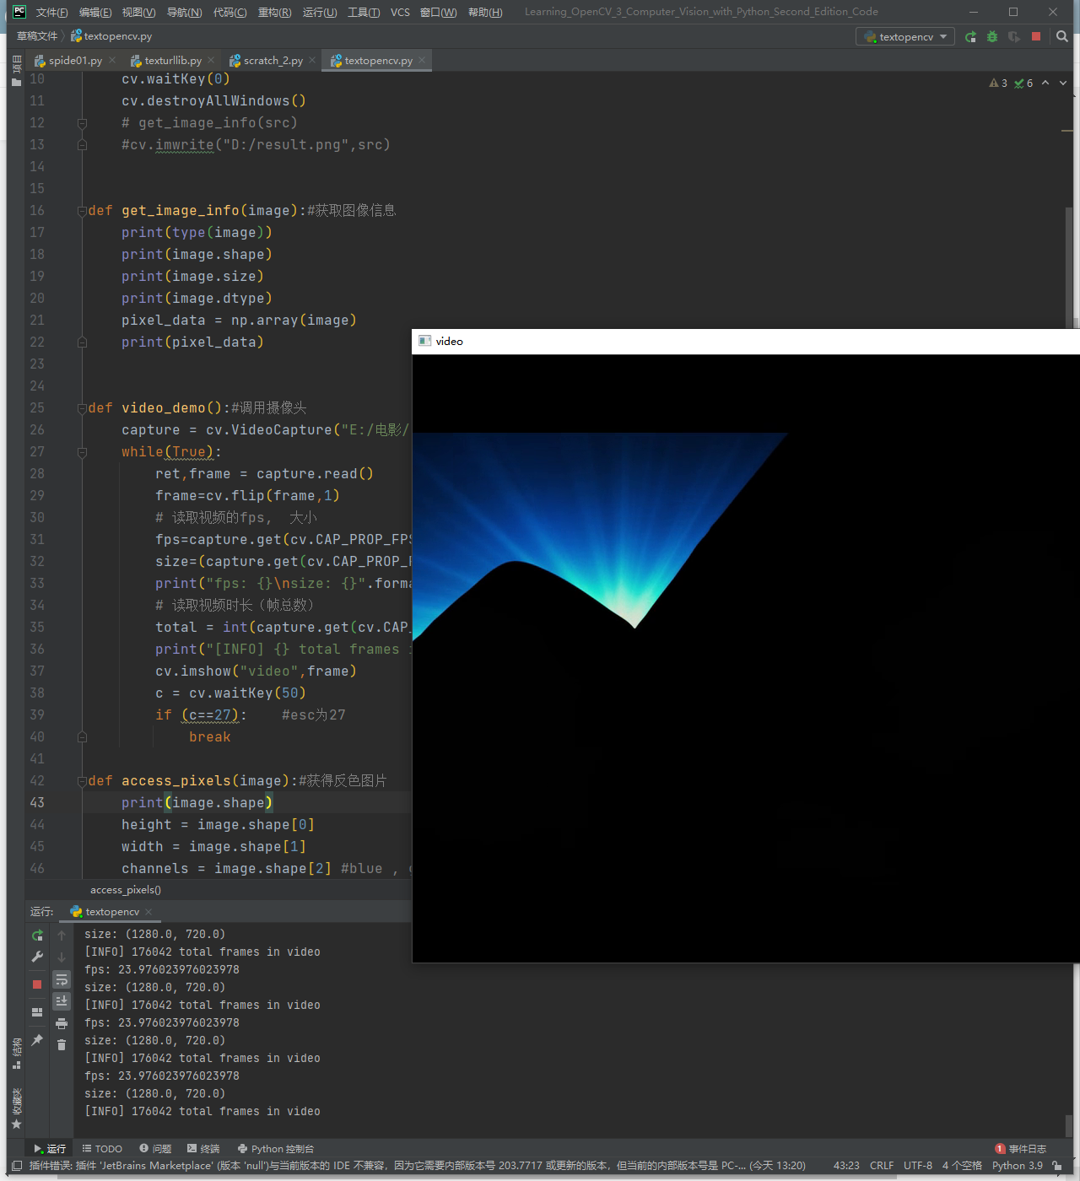This screenshot has height=1181, width=1080.
Task: Click down-stack-trace arrow in Run panel
Action: 62,957
